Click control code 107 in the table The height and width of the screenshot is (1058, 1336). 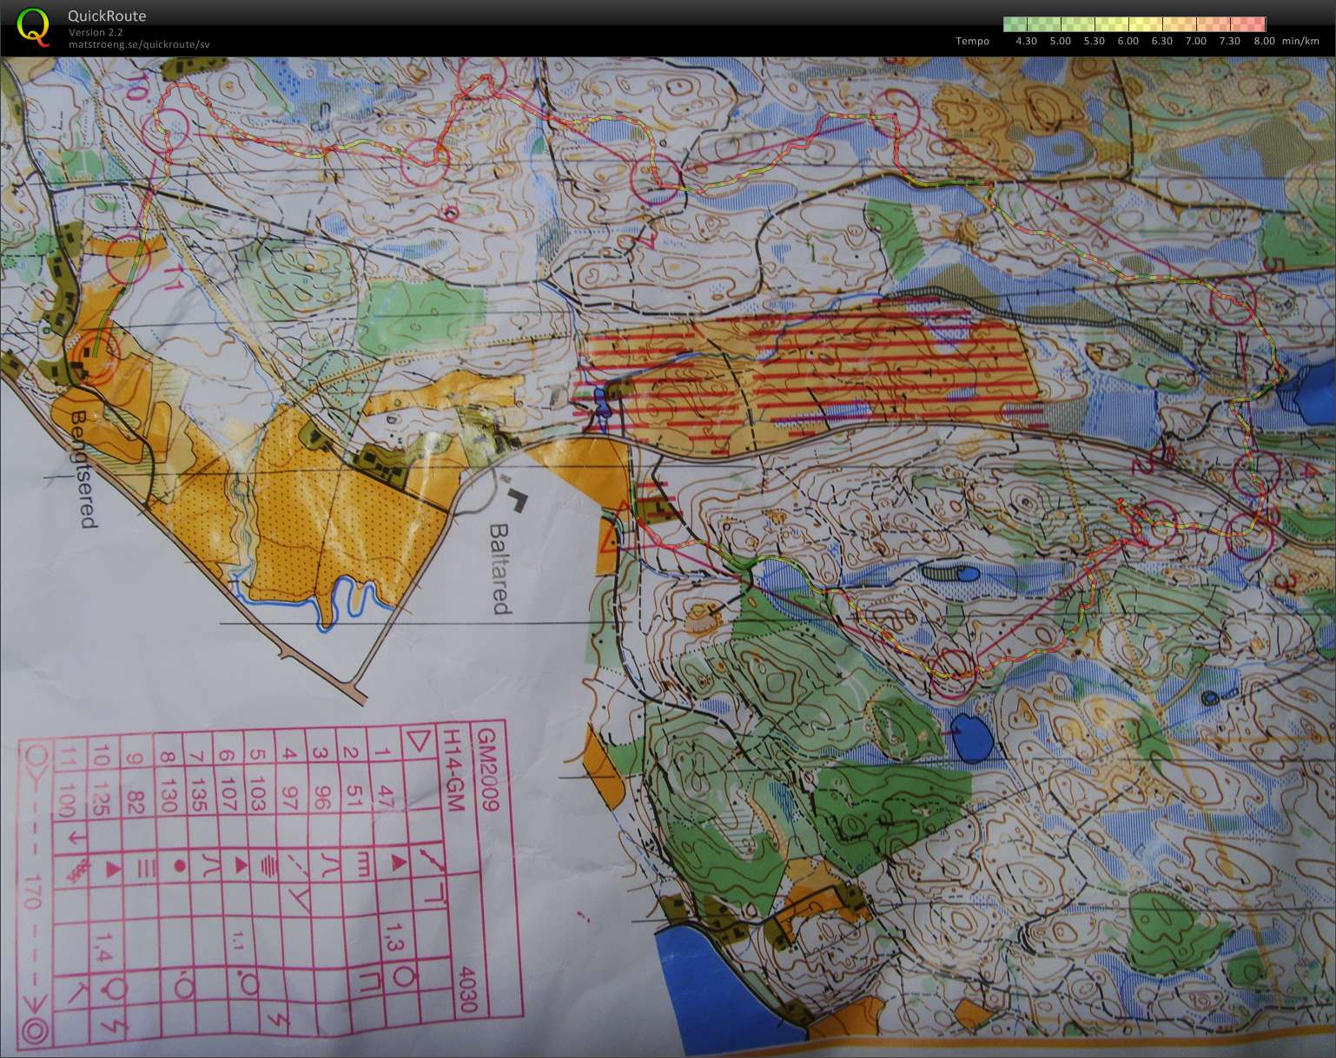coord(227,793)
